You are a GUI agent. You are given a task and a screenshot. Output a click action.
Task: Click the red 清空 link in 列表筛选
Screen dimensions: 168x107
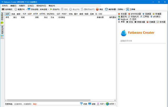click(x=35, y=104)
